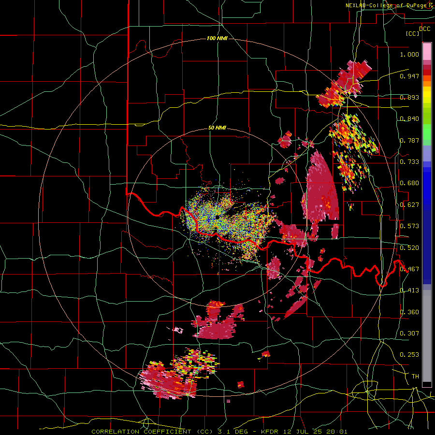Click the 0.413 legend value

pos(409,290)
